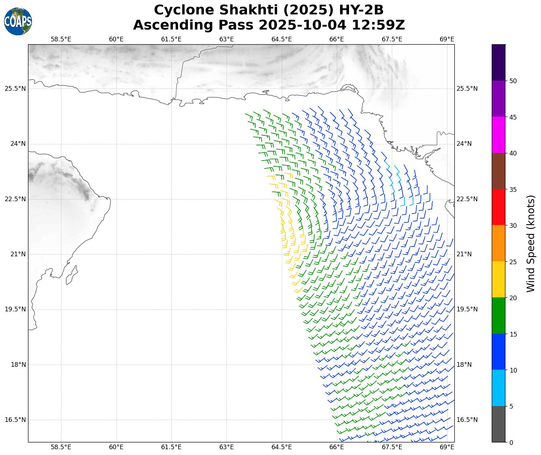The width and height of the screenshot is (541, 455).
Task: Select the yellow 20-25 knots color band
Action: [x=498, y=279]
